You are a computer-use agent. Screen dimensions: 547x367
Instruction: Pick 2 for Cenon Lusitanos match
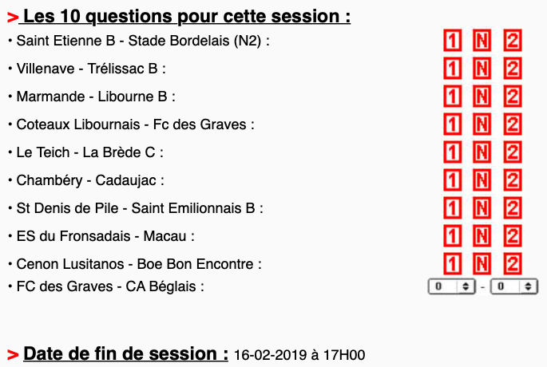pyautogui.click(x=513, y=263)
